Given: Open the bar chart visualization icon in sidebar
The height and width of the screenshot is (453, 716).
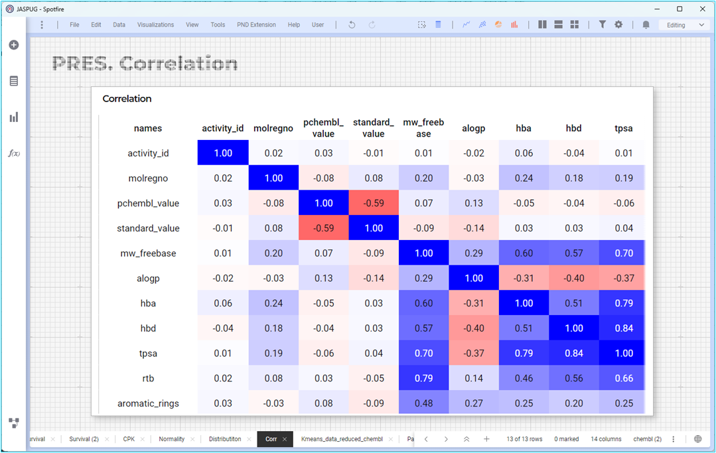Looking at the screenshot, I should (14, 117).
